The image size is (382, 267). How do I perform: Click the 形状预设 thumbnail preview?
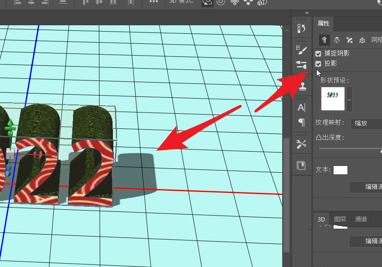click(333, 99)
